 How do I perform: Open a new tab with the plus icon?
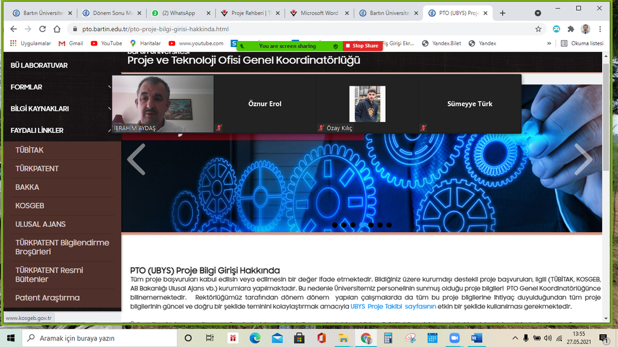(x=502, y=13)
